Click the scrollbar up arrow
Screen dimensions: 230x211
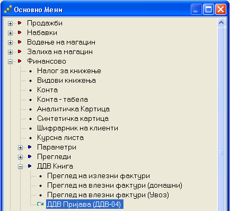[x=221, y=22]
